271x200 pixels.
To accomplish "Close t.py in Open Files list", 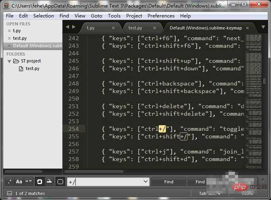I will click(9, 31).
